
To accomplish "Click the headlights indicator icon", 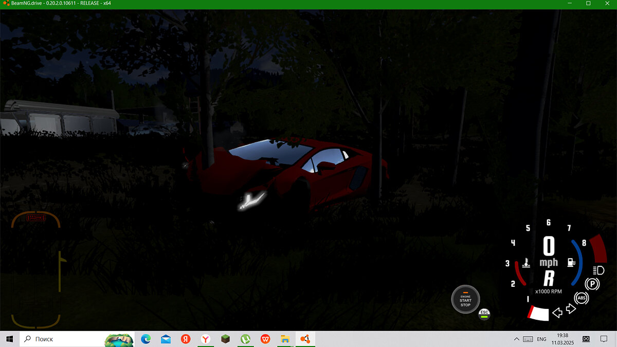I will point(598,270).
